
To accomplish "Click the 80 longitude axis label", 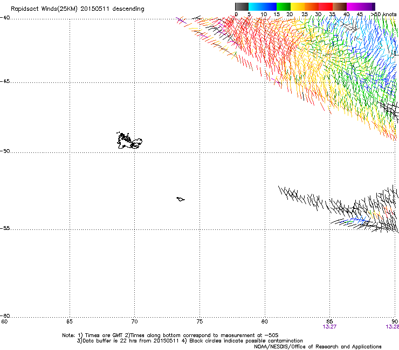I will tap(264, 322).
